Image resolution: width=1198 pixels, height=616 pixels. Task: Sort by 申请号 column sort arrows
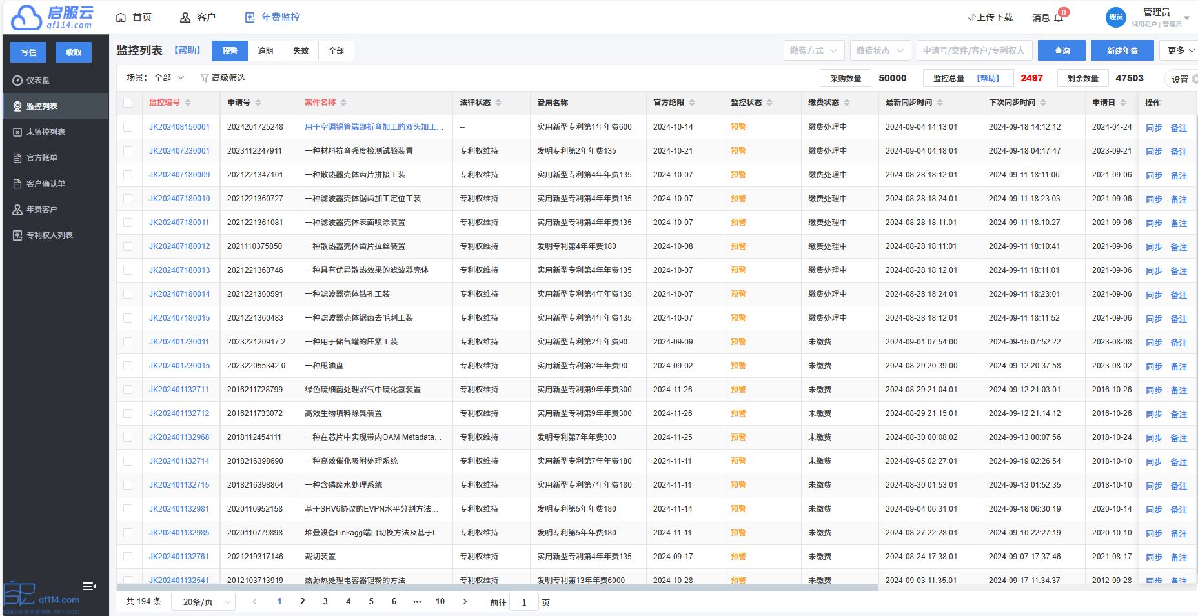pyautogui.click(x=258, y=103)
